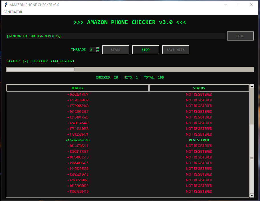
Task: Click the CHECKED: 28 counter text
Action: [x=107, y=77]
